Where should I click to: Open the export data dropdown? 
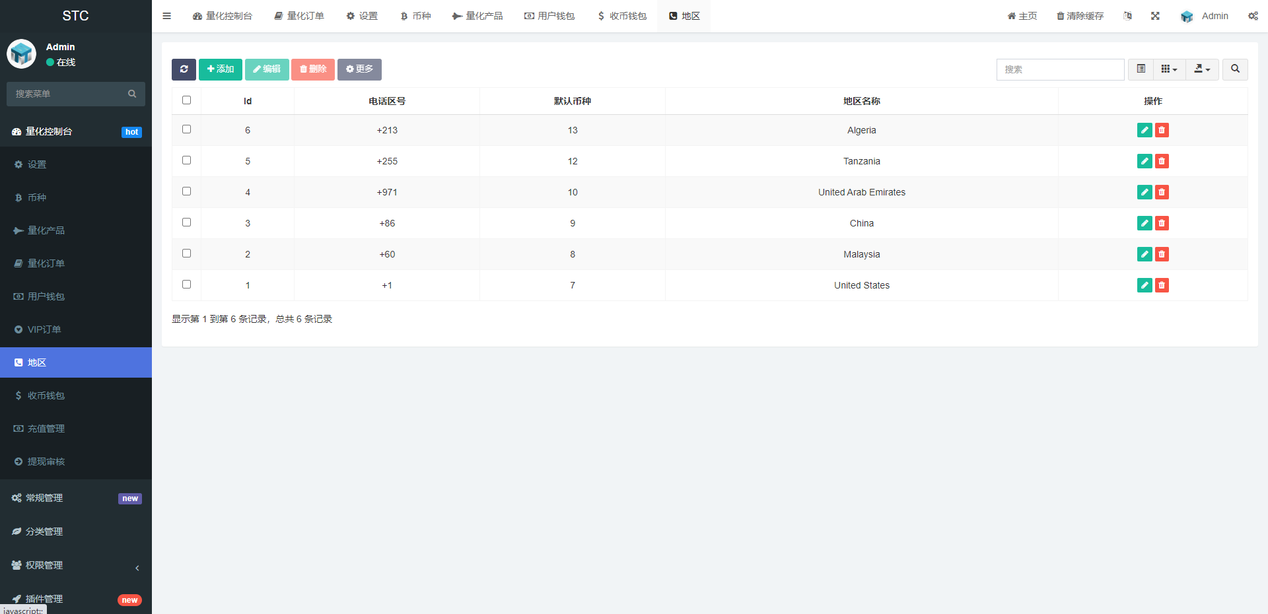point(1202,69)
